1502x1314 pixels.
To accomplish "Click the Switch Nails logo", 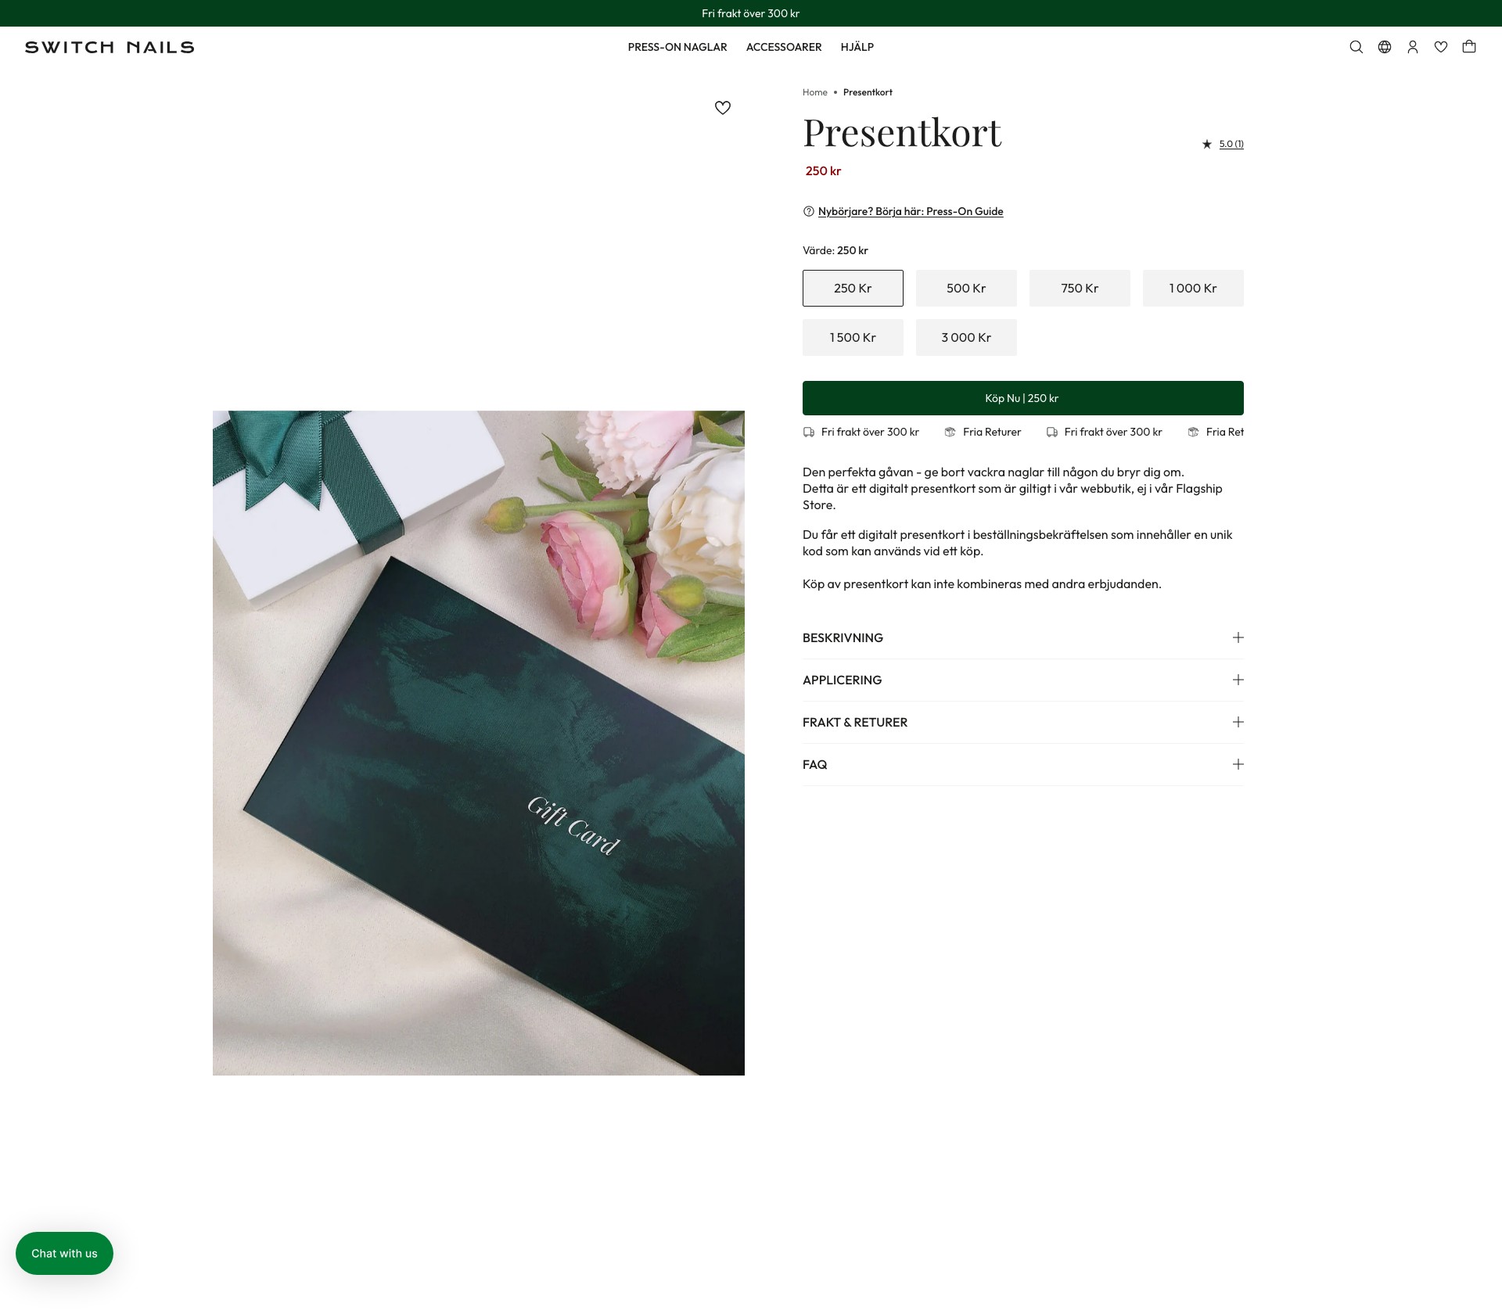I will coord(110,47).
